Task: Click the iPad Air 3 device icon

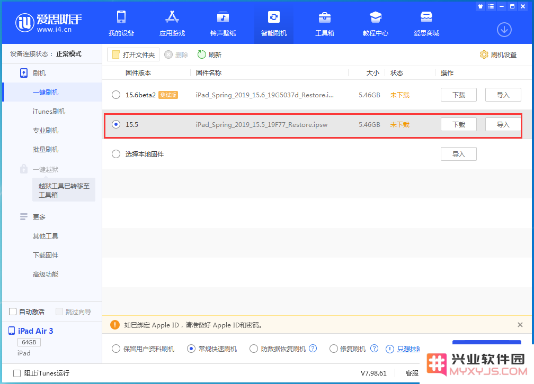Action: point(12,331)
